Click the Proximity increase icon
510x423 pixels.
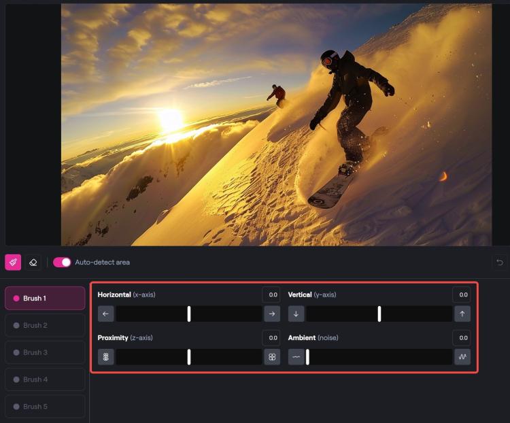point(272,357)
